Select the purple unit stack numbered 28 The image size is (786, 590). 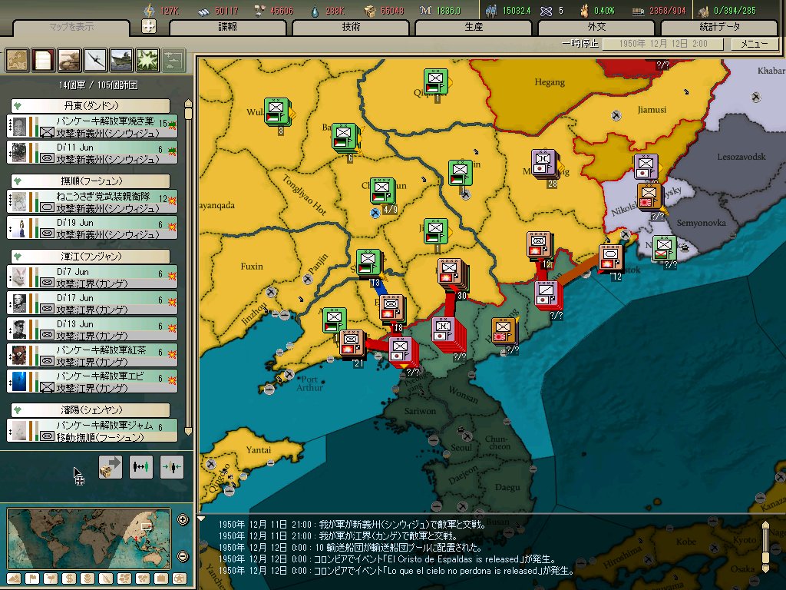tap(544, 163)
